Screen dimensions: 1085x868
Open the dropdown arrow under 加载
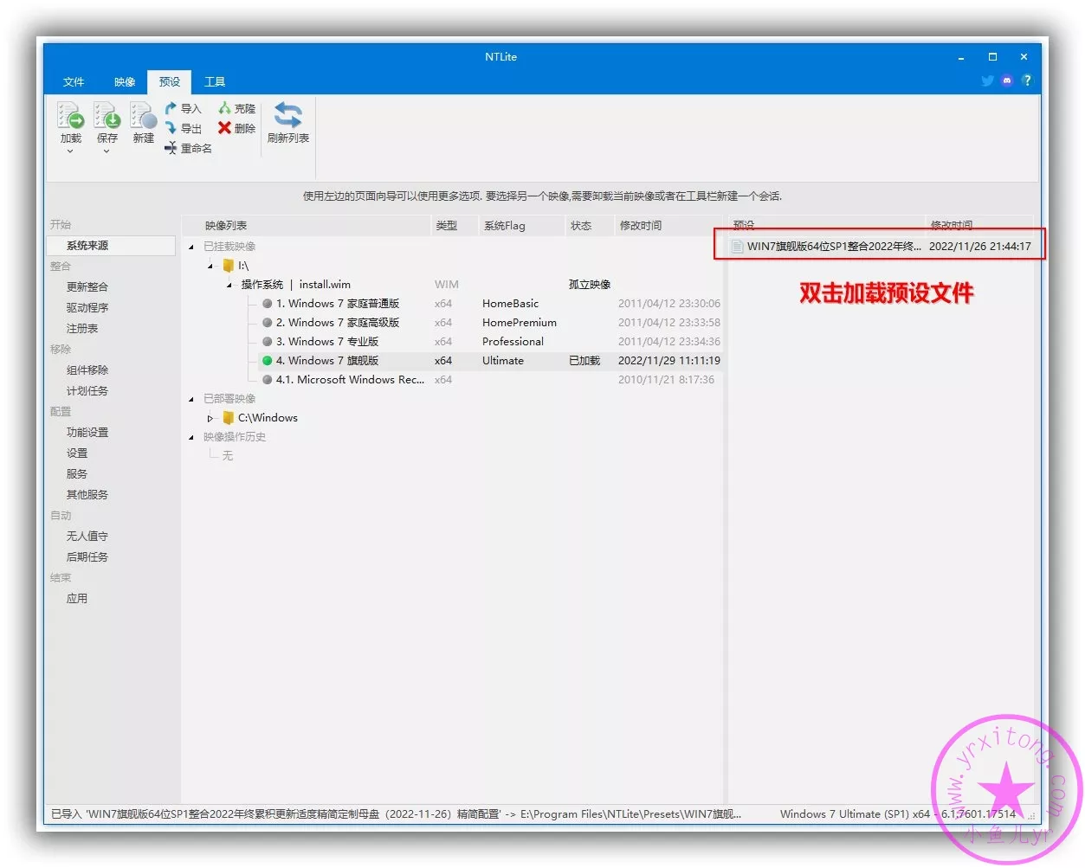click(x=70, y=151)
